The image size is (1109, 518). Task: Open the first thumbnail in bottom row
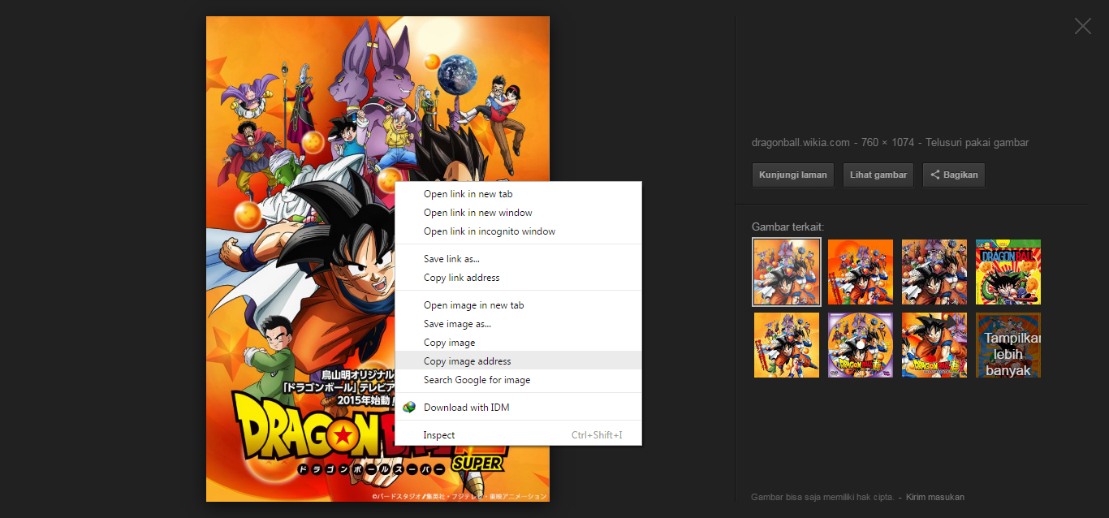coord(787,345)
